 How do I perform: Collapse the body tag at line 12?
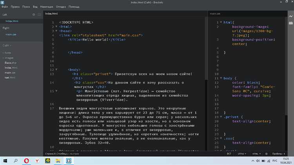click(x=56, y=69)
